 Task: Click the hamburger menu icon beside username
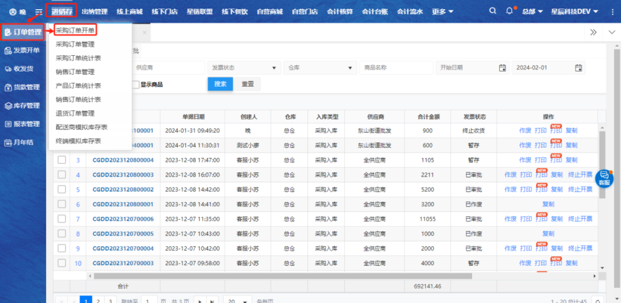pyautogui.click(x=39, y=12)
